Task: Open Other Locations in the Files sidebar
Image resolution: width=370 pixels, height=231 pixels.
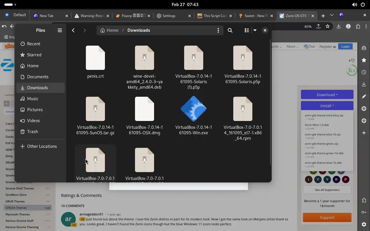Action: pyautogui.click(x=40, y=146)
